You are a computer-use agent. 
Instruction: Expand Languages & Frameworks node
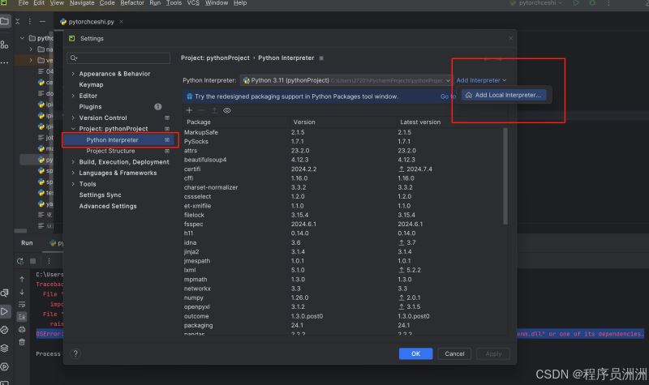pyautogui.click(x=73, y=173)
